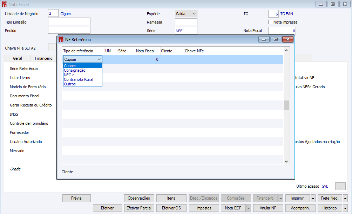Click the ellipsis button beside Último acesso
The image size is (352, 214).
(x=340, y=186)
